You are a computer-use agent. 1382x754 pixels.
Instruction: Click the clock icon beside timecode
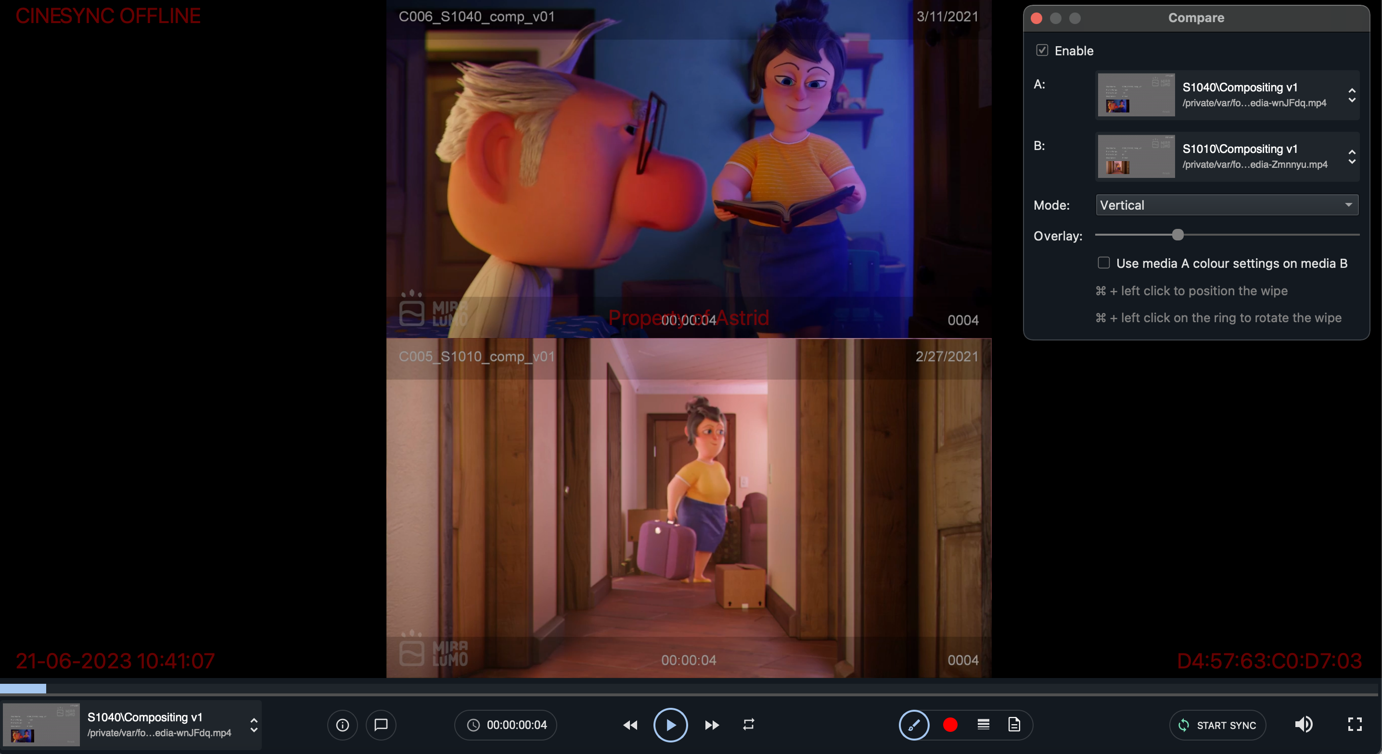[473, 725]
